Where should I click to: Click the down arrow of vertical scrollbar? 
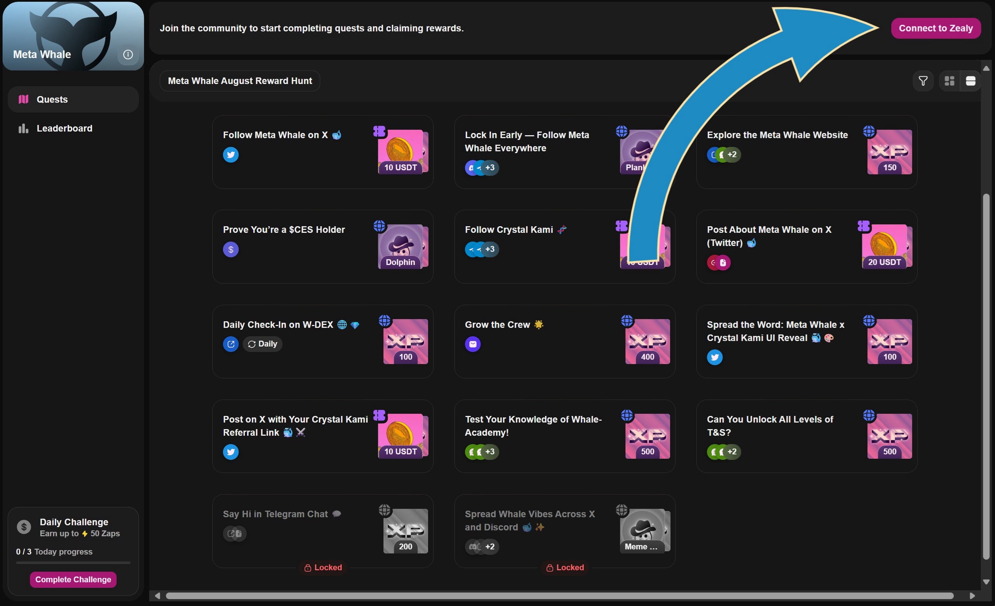pyautogui.click(x=986, y=582)
